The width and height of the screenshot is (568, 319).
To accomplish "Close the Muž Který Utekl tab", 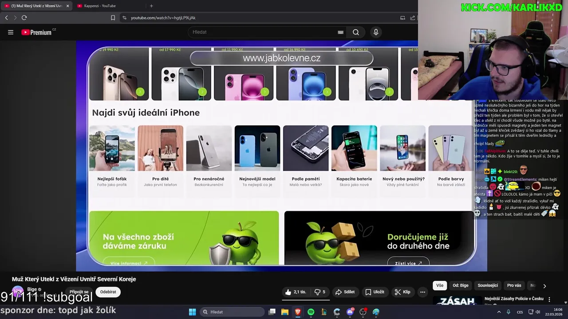I will [x=67, y=6].
